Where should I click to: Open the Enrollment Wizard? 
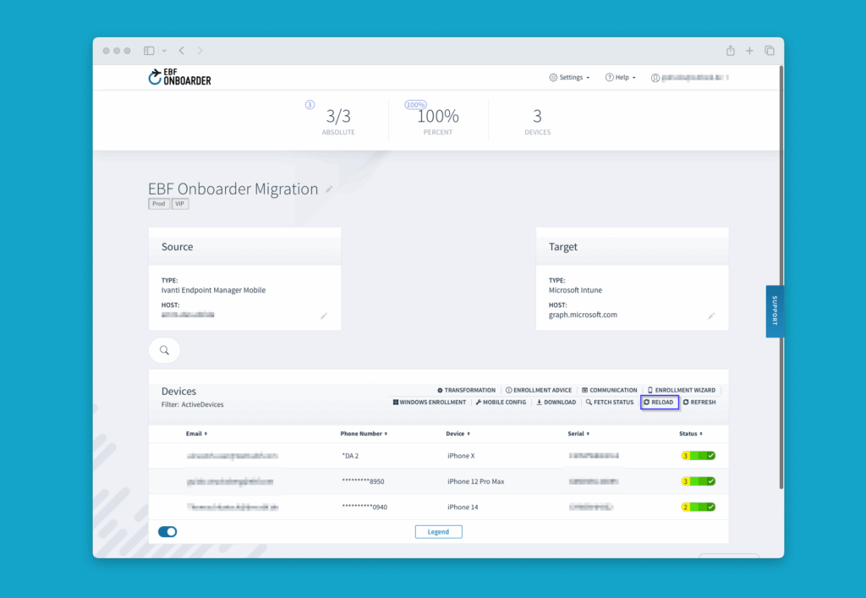click(681, 390)
